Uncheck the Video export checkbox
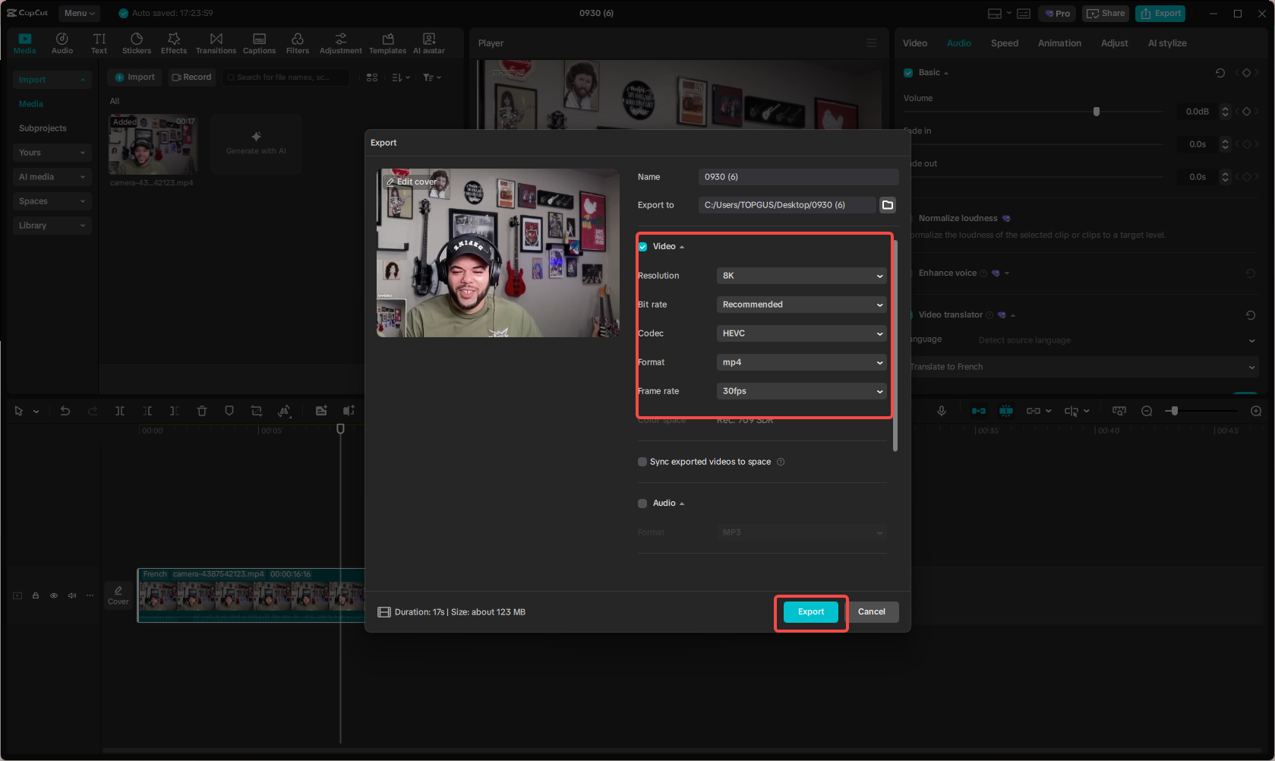Image resolution: width=1275 pixels, height=761 pixels. point(642,246)
